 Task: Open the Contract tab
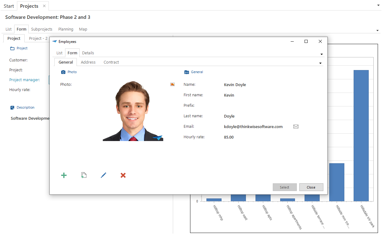click(x=111, y=62)
